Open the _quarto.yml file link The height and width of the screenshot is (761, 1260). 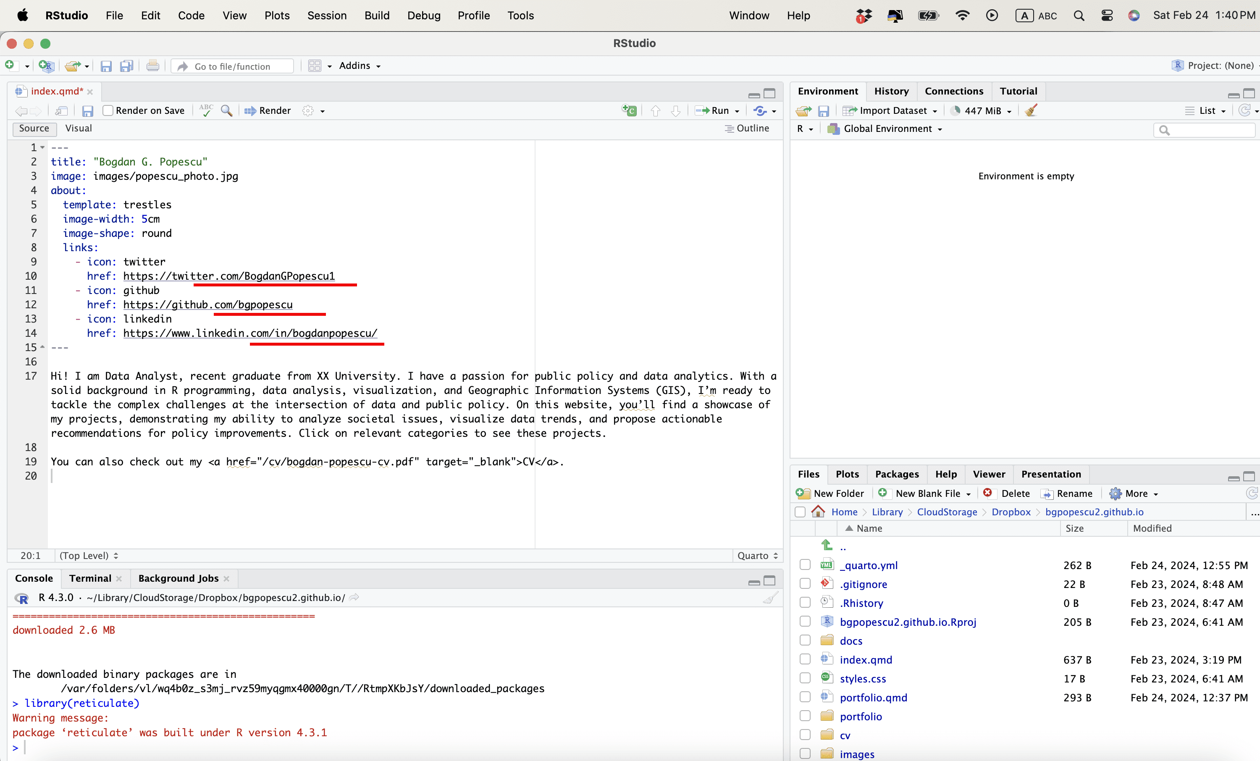point(868,565)
